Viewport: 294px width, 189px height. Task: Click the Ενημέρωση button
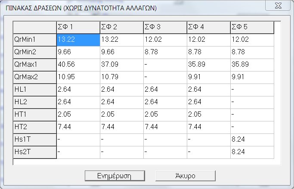(114, 176)
